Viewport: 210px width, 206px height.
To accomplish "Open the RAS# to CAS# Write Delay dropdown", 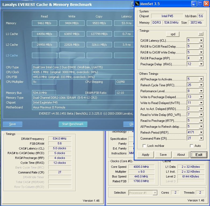I will (201, 52).
